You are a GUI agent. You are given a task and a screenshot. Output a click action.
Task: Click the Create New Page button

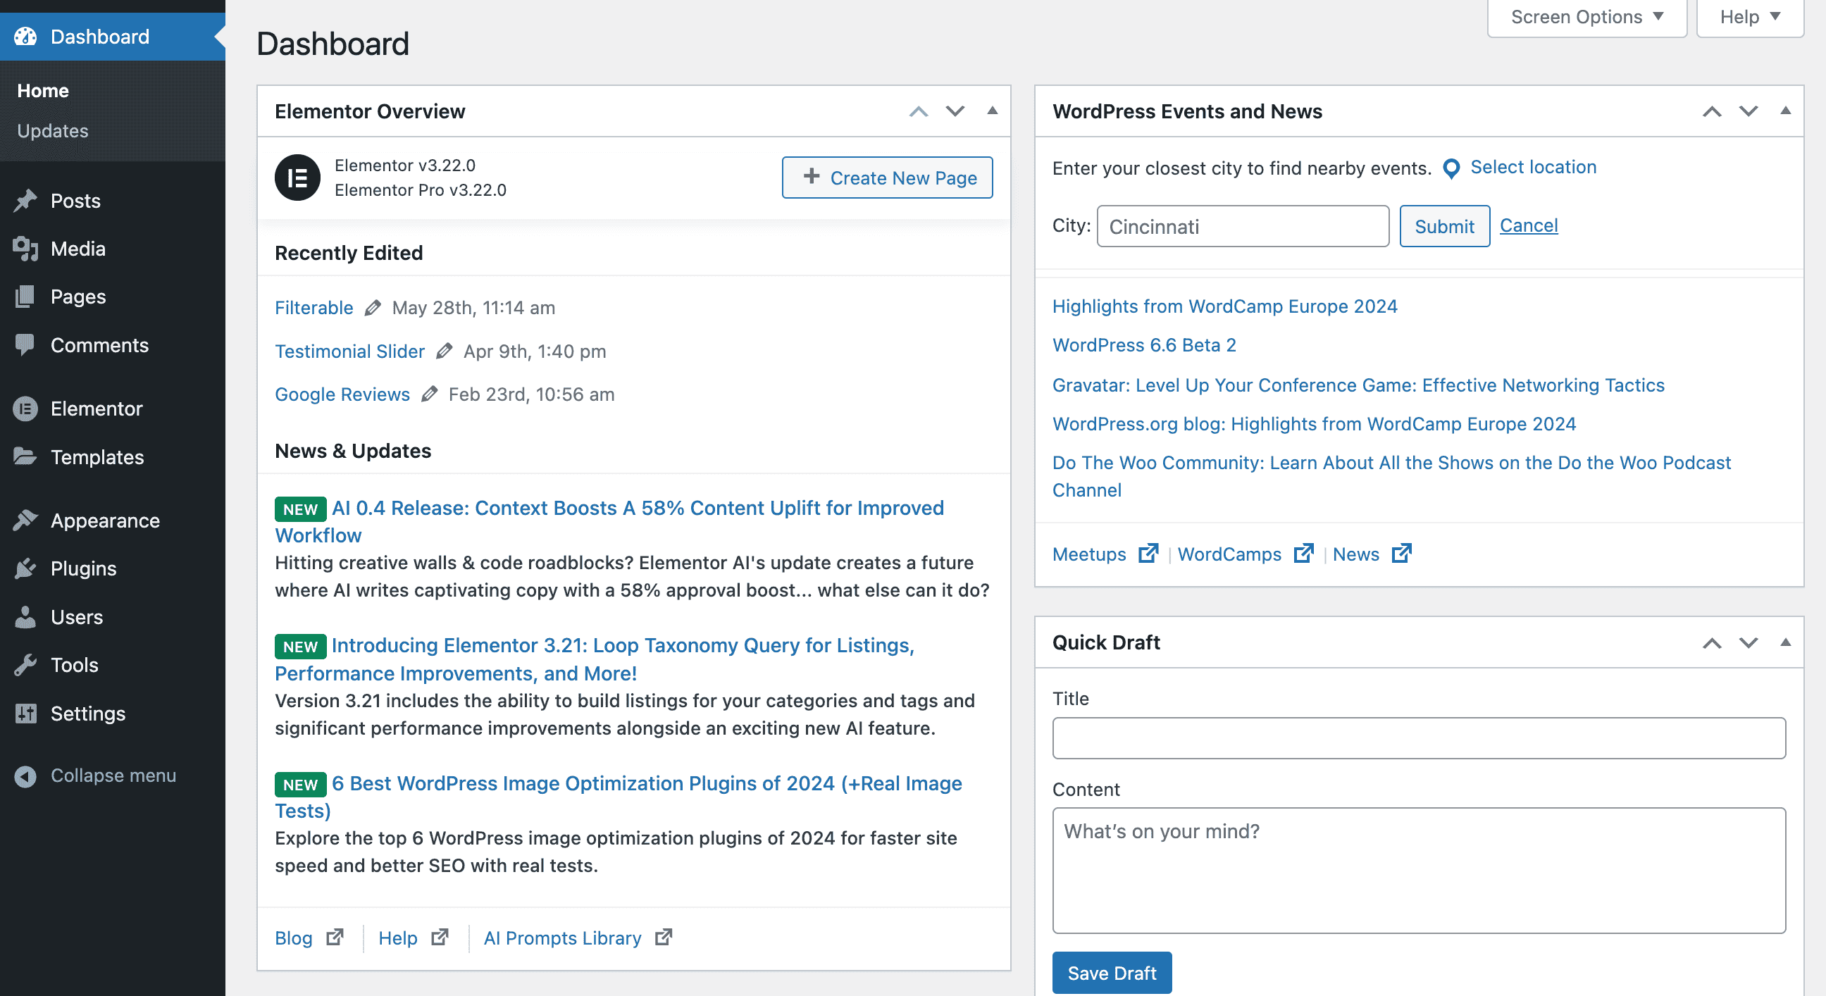click(x=887, y=178)
